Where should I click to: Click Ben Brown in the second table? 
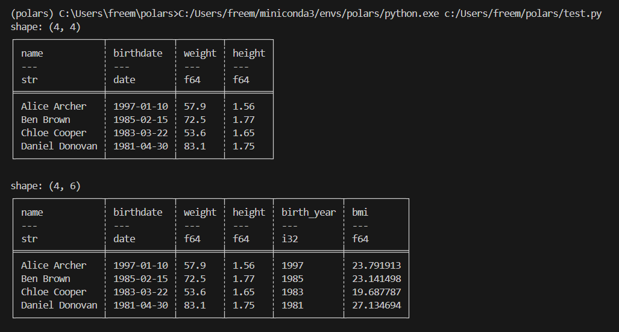pos(46,279)
